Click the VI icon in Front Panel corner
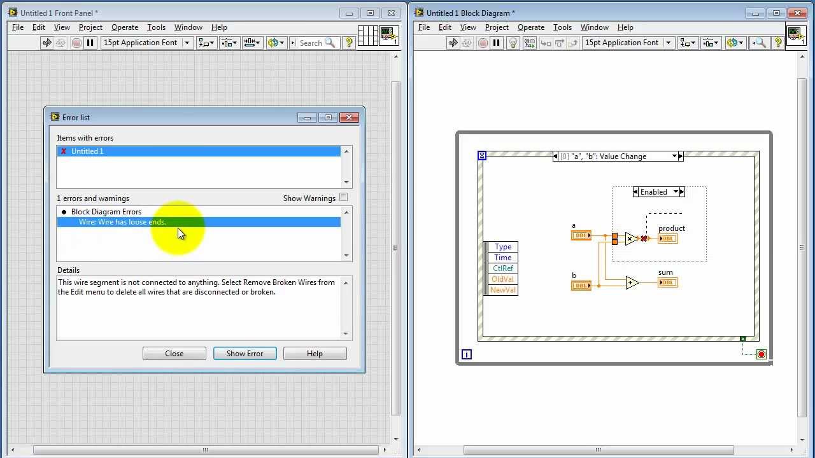 tap(388, 36)
